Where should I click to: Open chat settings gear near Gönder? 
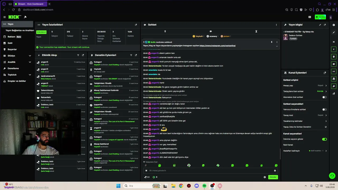[265, 177]
